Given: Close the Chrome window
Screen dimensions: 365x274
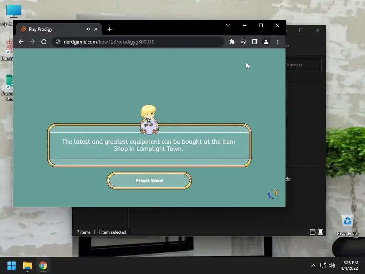Looking at the screenshot, I should 277,25.
